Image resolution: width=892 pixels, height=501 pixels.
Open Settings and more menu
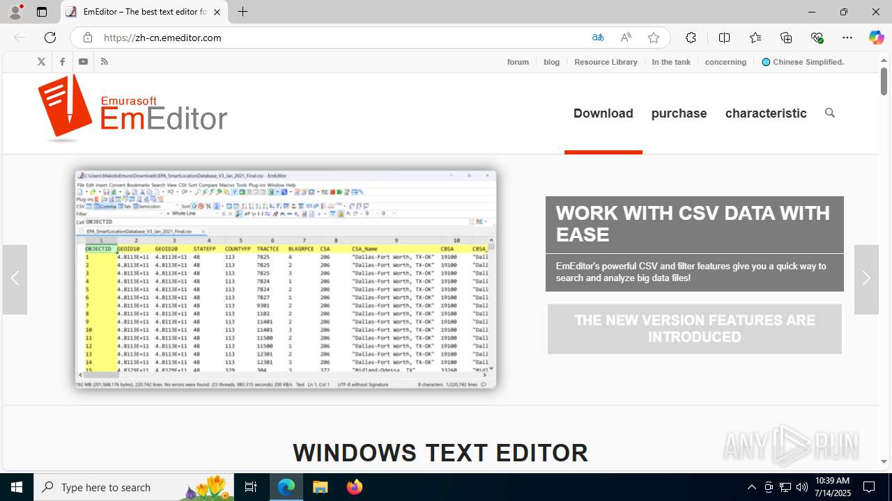click(847, 38)
